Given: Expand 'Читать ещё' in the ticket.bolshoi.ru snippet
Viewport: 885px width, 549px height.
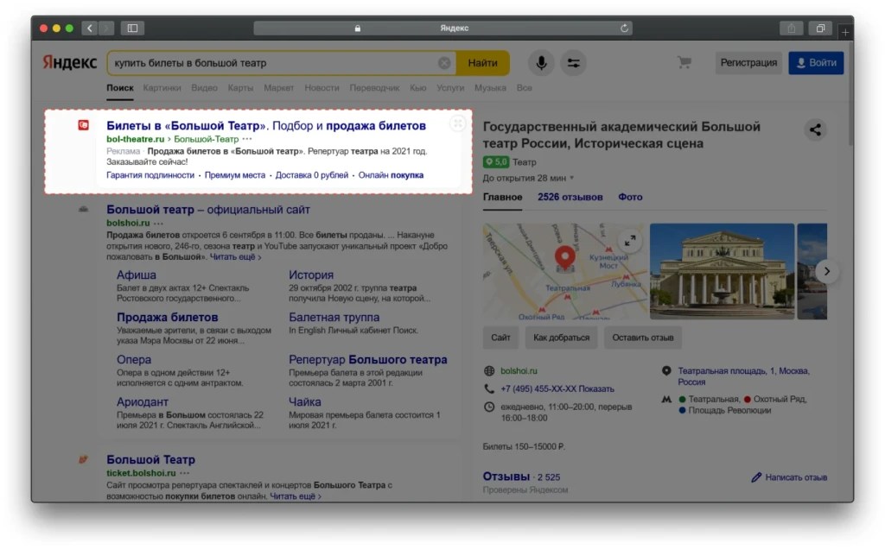Looking at the screenshot, I should (x=296, y=496).
